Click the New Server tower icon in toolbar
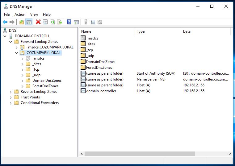This screenshot has height=166, width=235. point(86,22)
